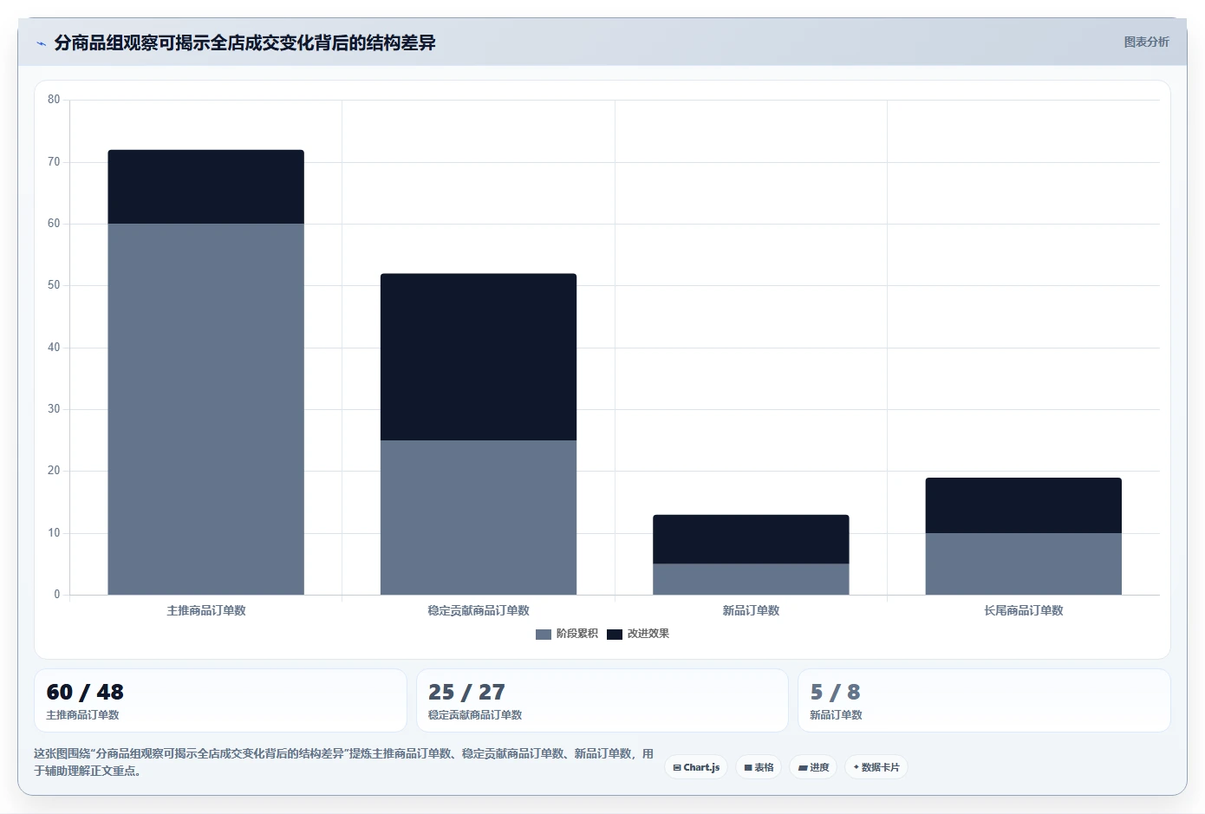Select the 进度 tag chip
Viewport: 1205px width, 814px height.
click(x=813, y=767)
